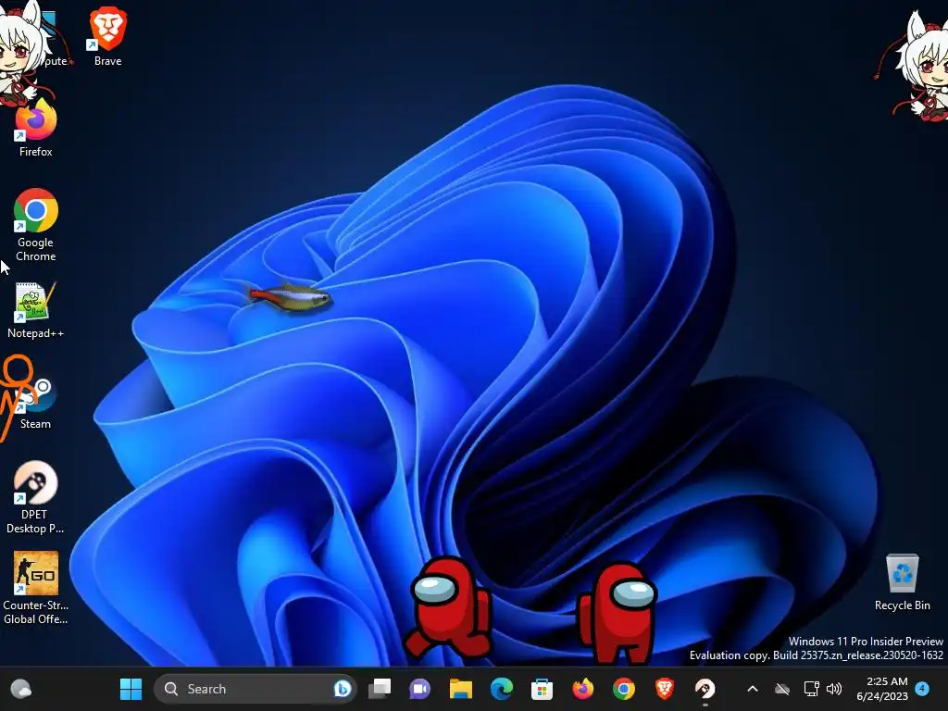The image size is (948, 711).
Task: Launch Brave from the taskbar
Action: [x=664, y=689]
